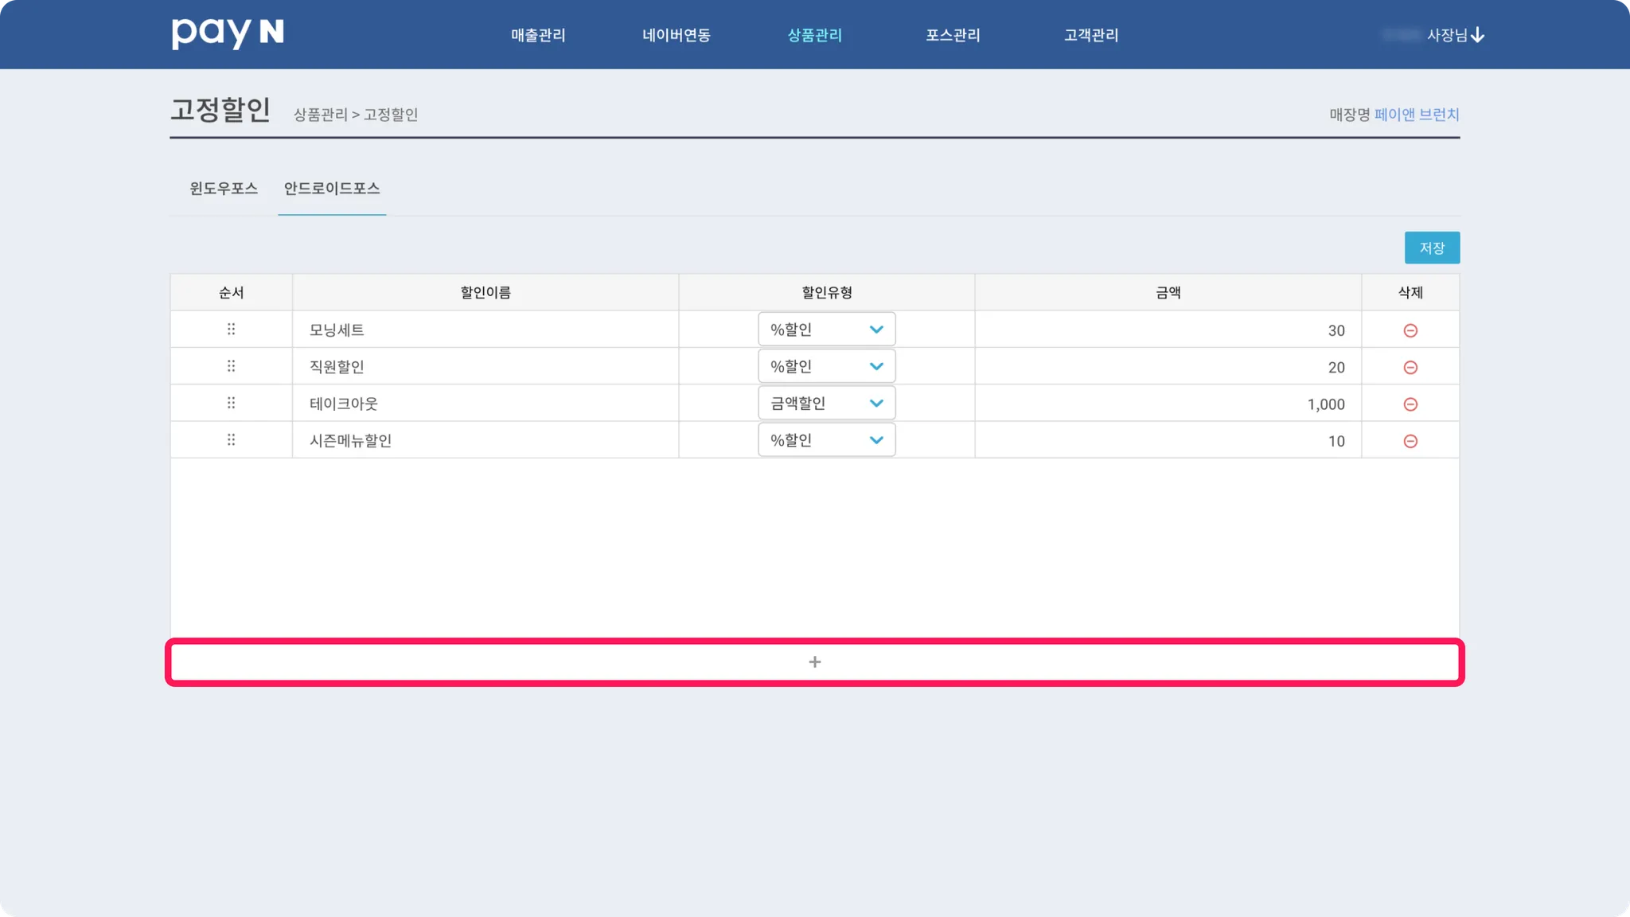Open the 매출관리 menu
The height and width of the screenshot is (917, 1630).
(538, 35)
